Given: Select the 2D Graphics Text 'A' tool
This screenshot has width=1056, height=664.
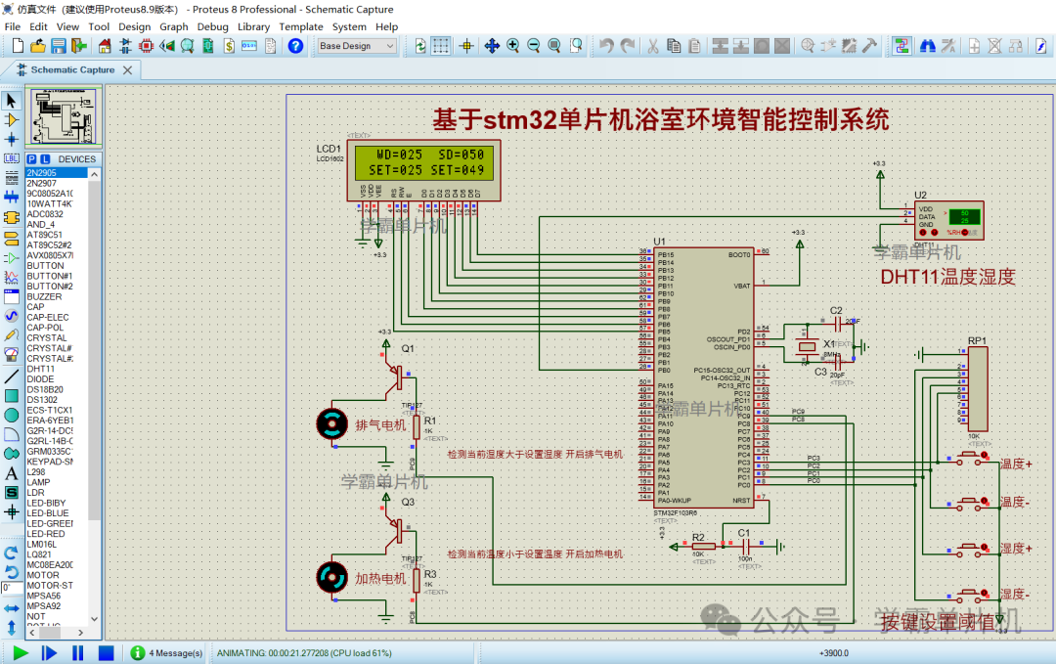Looking at the screenshot, I should click(12, 473).
